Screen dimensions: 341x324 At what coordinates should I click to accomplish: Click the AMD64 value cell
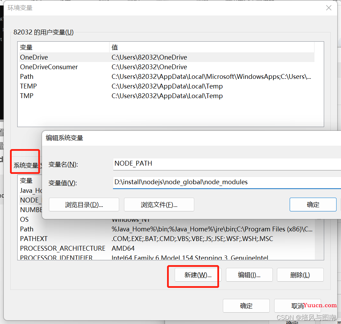click(123, 248)
